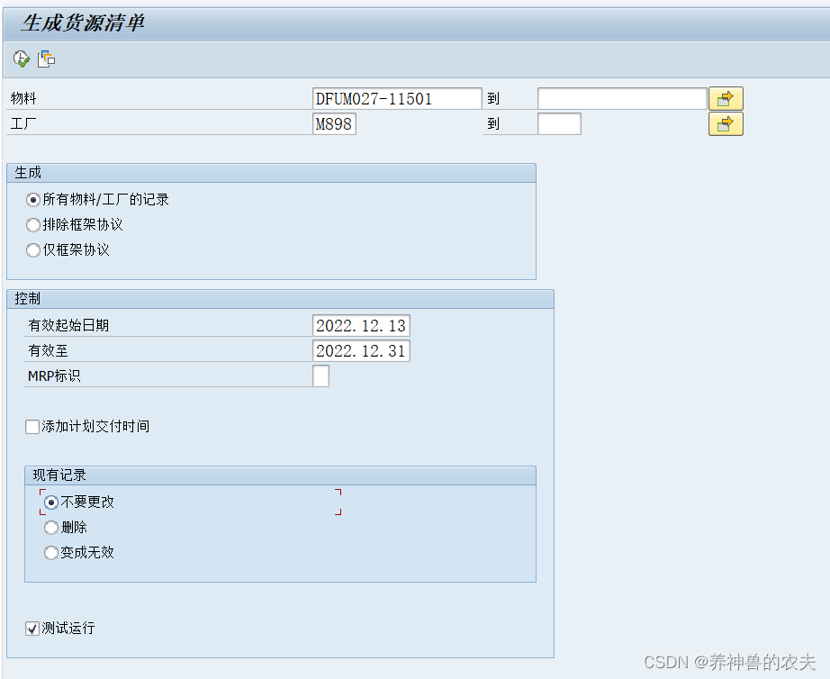Viewport: 830px width, 679px height.
Task: Click the 工厂 field containing M898
Action: tap(334, 123)
